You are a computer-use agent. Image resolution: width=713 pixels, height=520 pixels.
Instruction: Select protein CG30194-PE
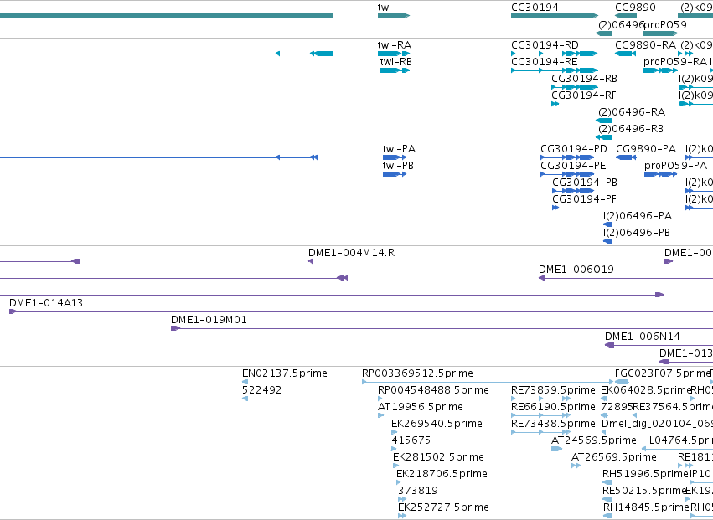(x=573, y=166)
